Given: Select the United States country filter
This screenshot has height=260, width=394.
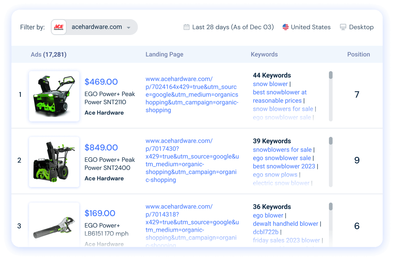Looking at the screenshot, I should (x=311, y=27).
